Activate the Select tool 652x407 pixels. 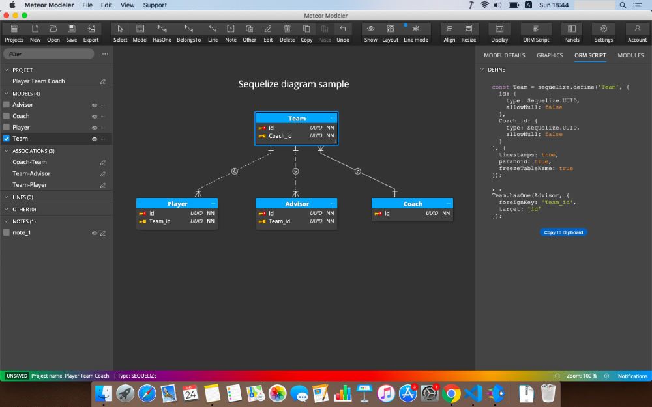[120, 33]
